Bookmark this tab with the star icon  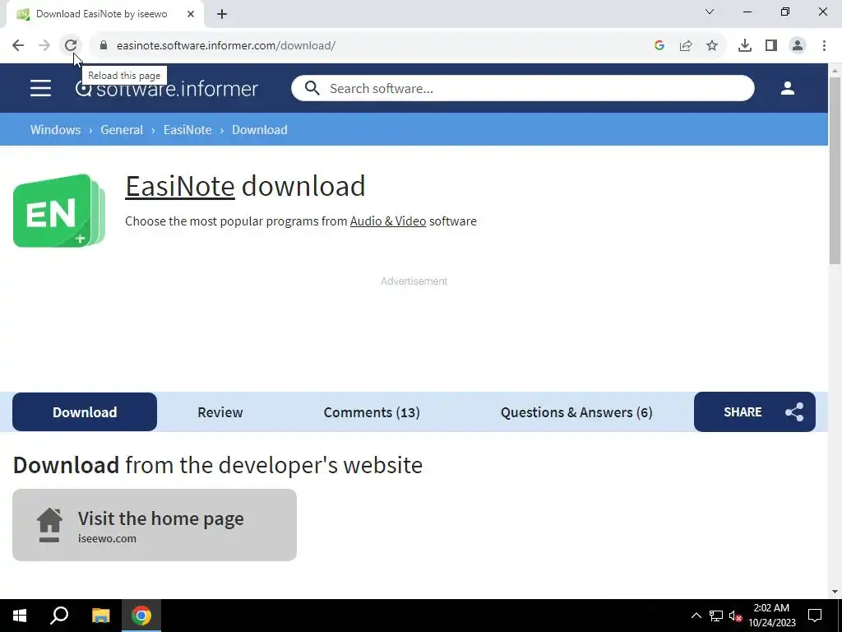712,46
